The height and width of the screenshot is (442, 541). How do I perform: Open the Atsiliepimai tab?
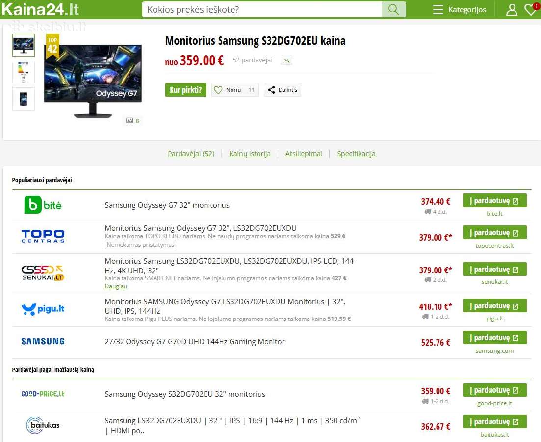coord(304,154)
